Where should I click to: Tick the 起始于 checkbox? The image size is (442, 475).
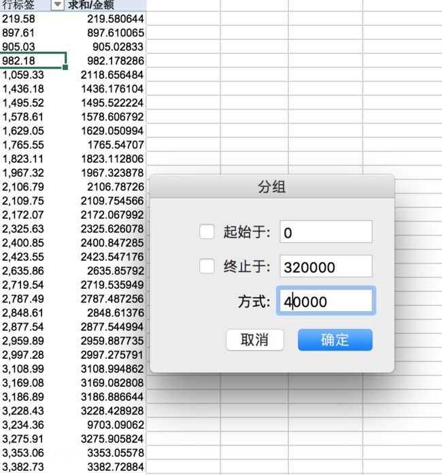click(207, 232)
